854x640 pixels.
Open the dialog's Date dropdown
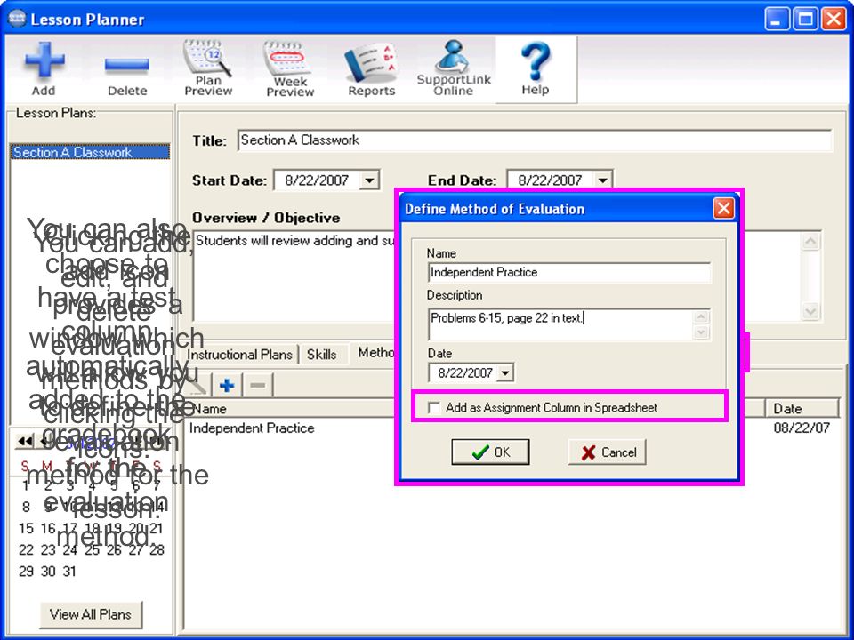(x=505, y=372)
